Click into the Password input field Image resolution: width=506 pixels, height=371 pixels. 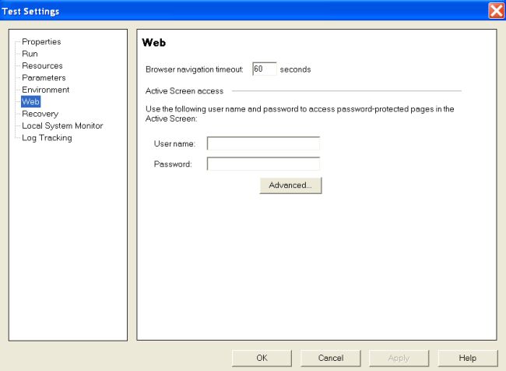click(x=263, y=164)
